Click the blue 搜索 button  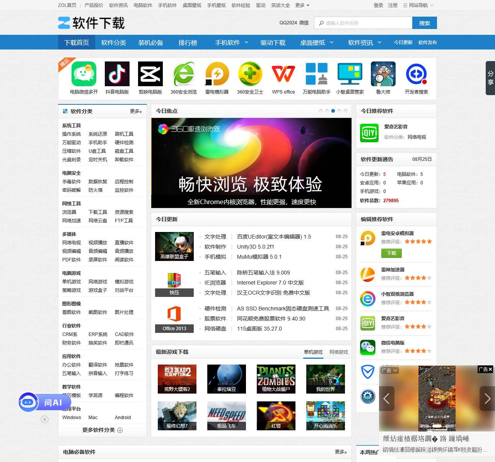424,23
